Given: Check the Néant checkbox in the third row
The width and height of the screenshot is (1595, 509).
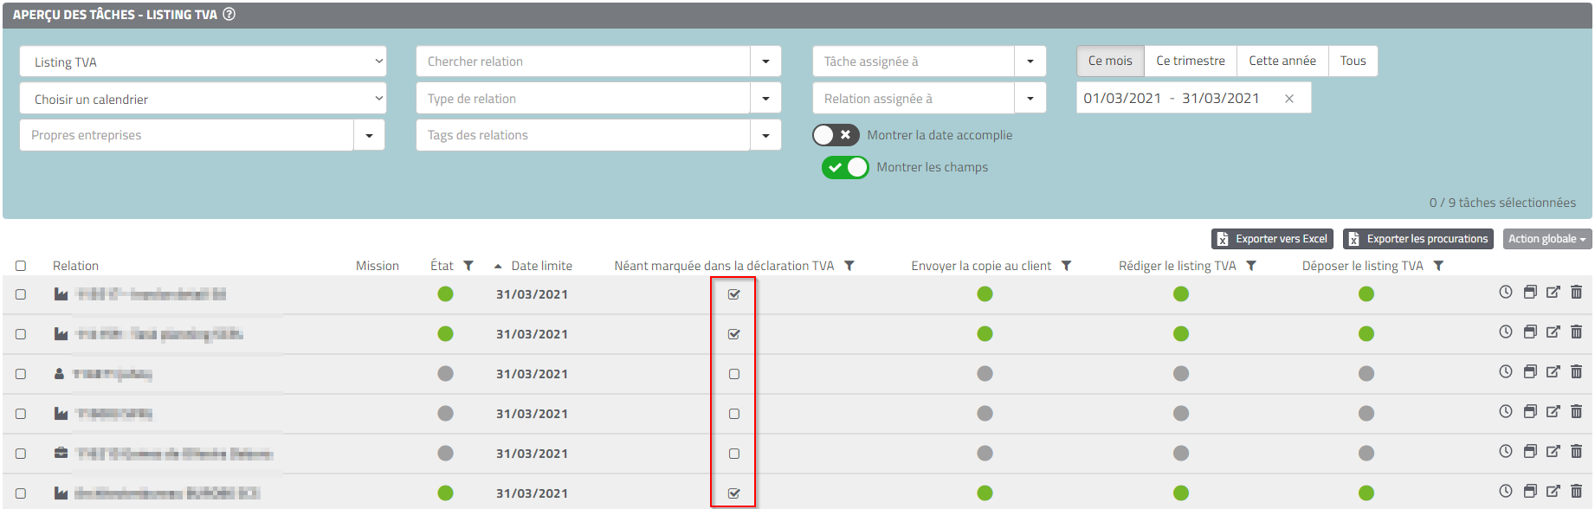Looking at the screenshot, I should click(x=734, y=374).
